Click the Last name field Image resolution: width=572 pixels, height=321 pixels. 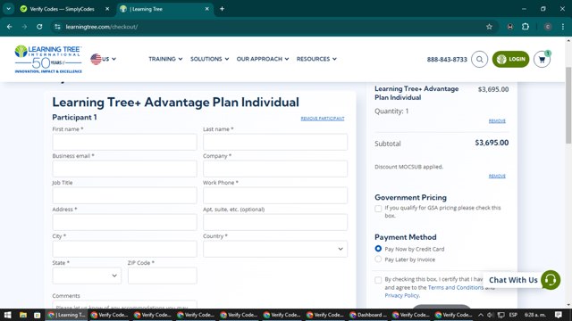(275, 142)
